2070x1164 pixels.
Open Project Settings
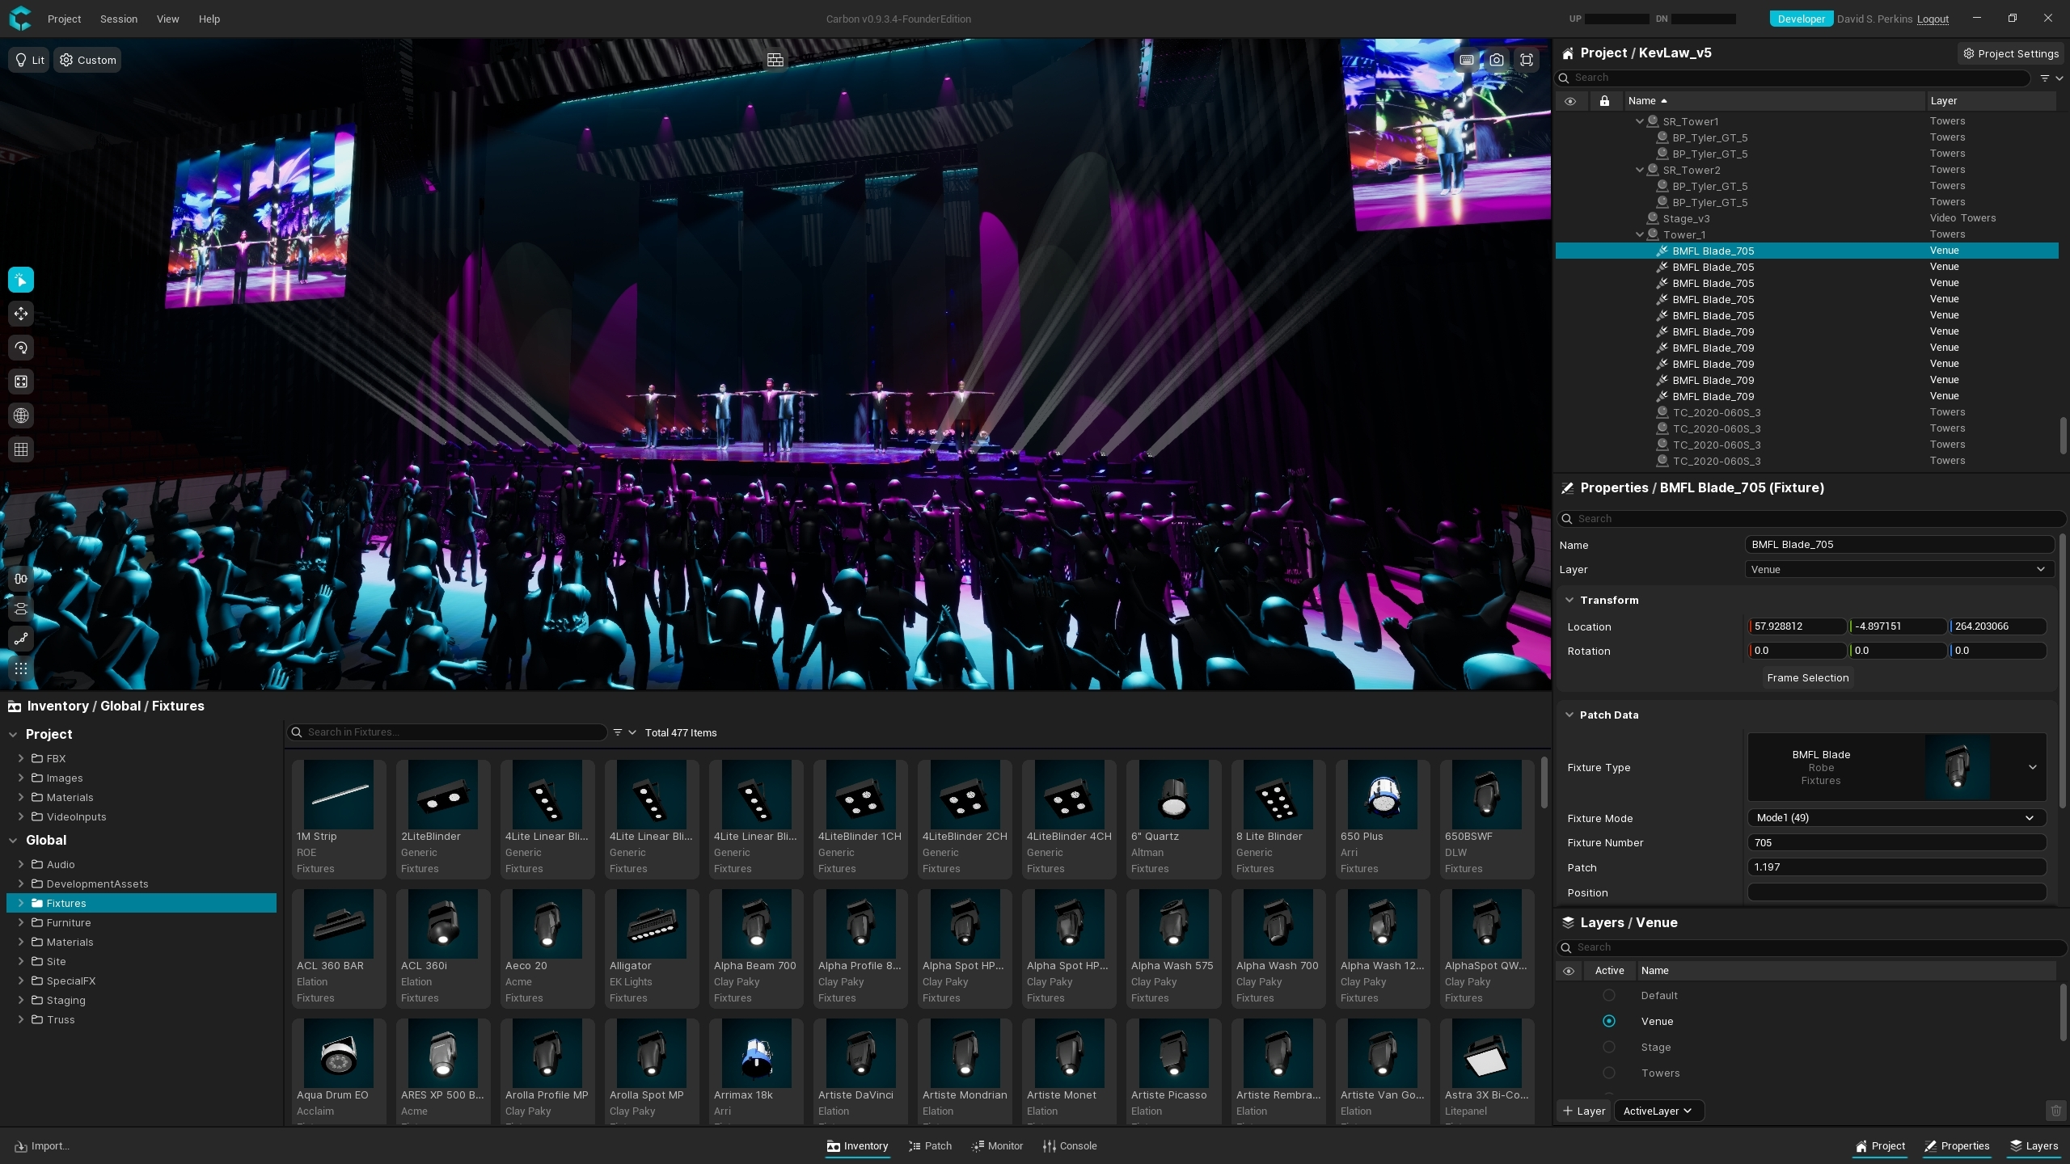click(2010, 53)
